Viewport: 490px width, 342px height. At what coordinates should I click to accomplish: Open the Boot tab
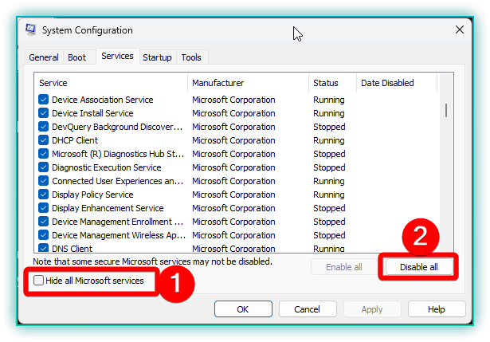77,57
